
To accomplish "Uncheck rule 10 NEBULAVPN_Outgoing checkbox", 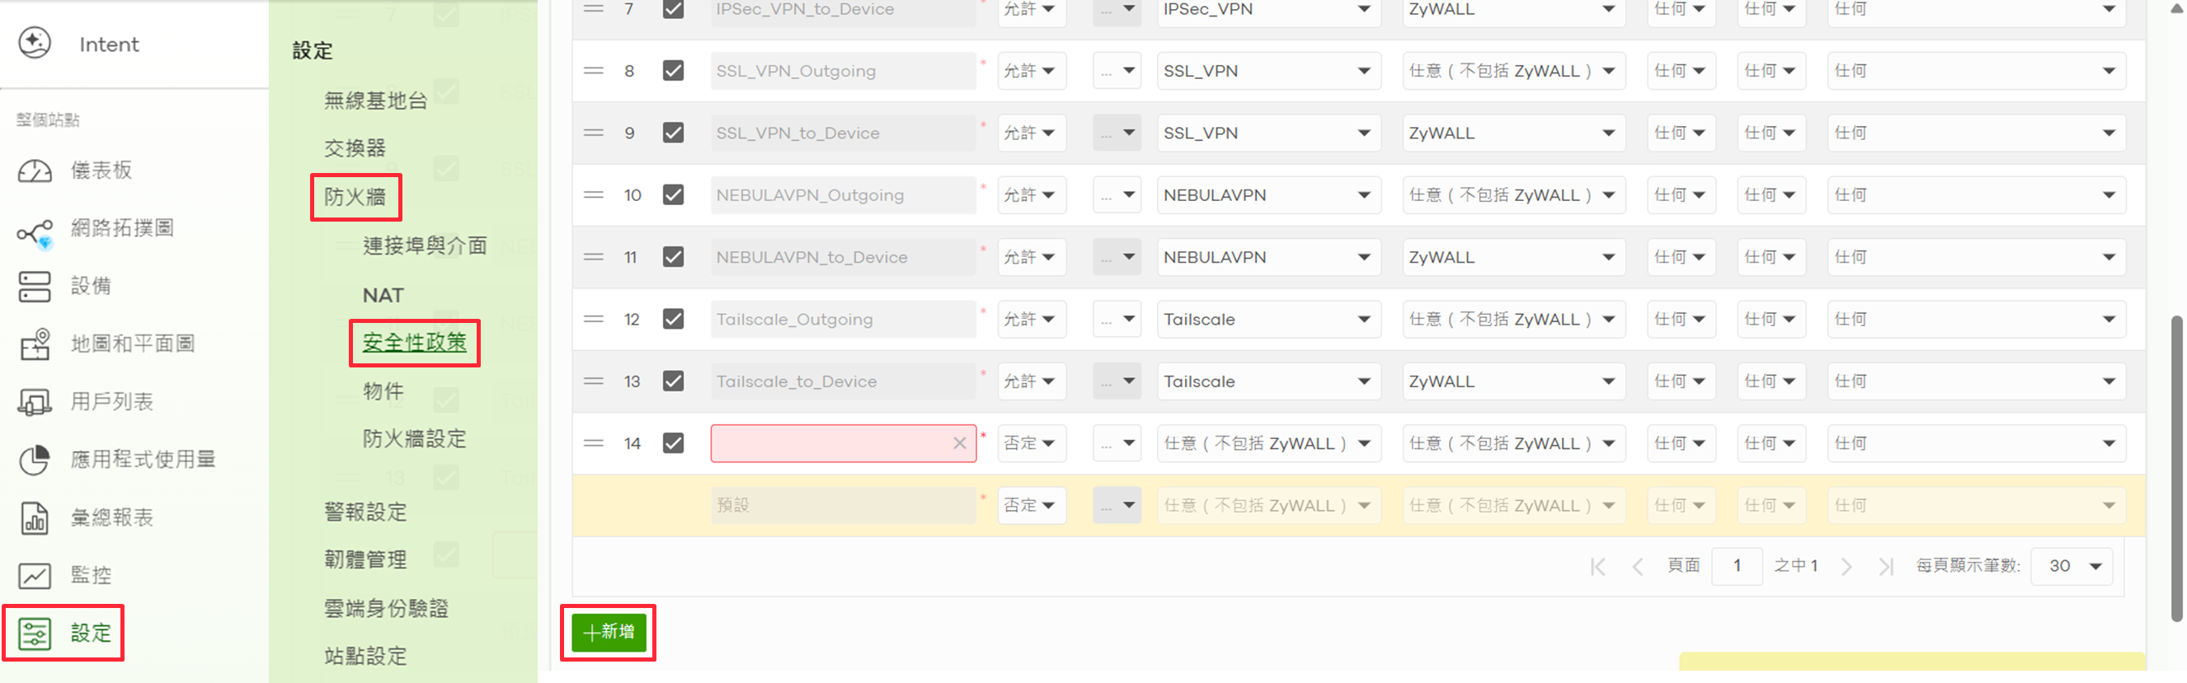I will tap(673, 194).
